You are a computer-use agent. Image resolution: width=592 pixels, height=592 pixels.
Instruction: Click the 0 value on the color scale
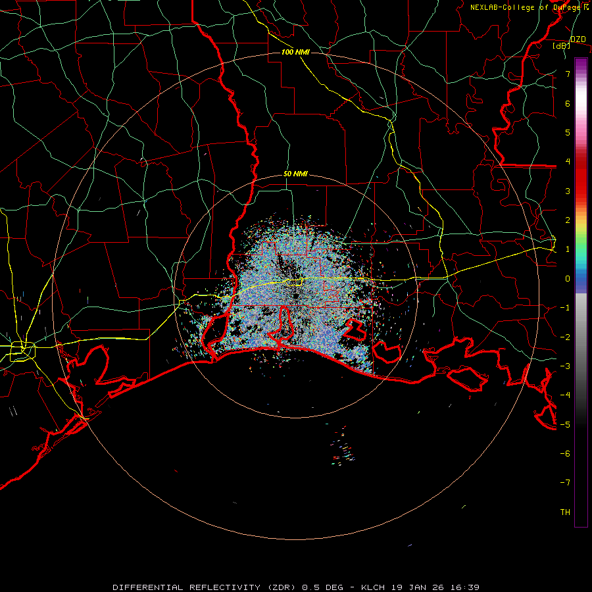tap(568, 279)
